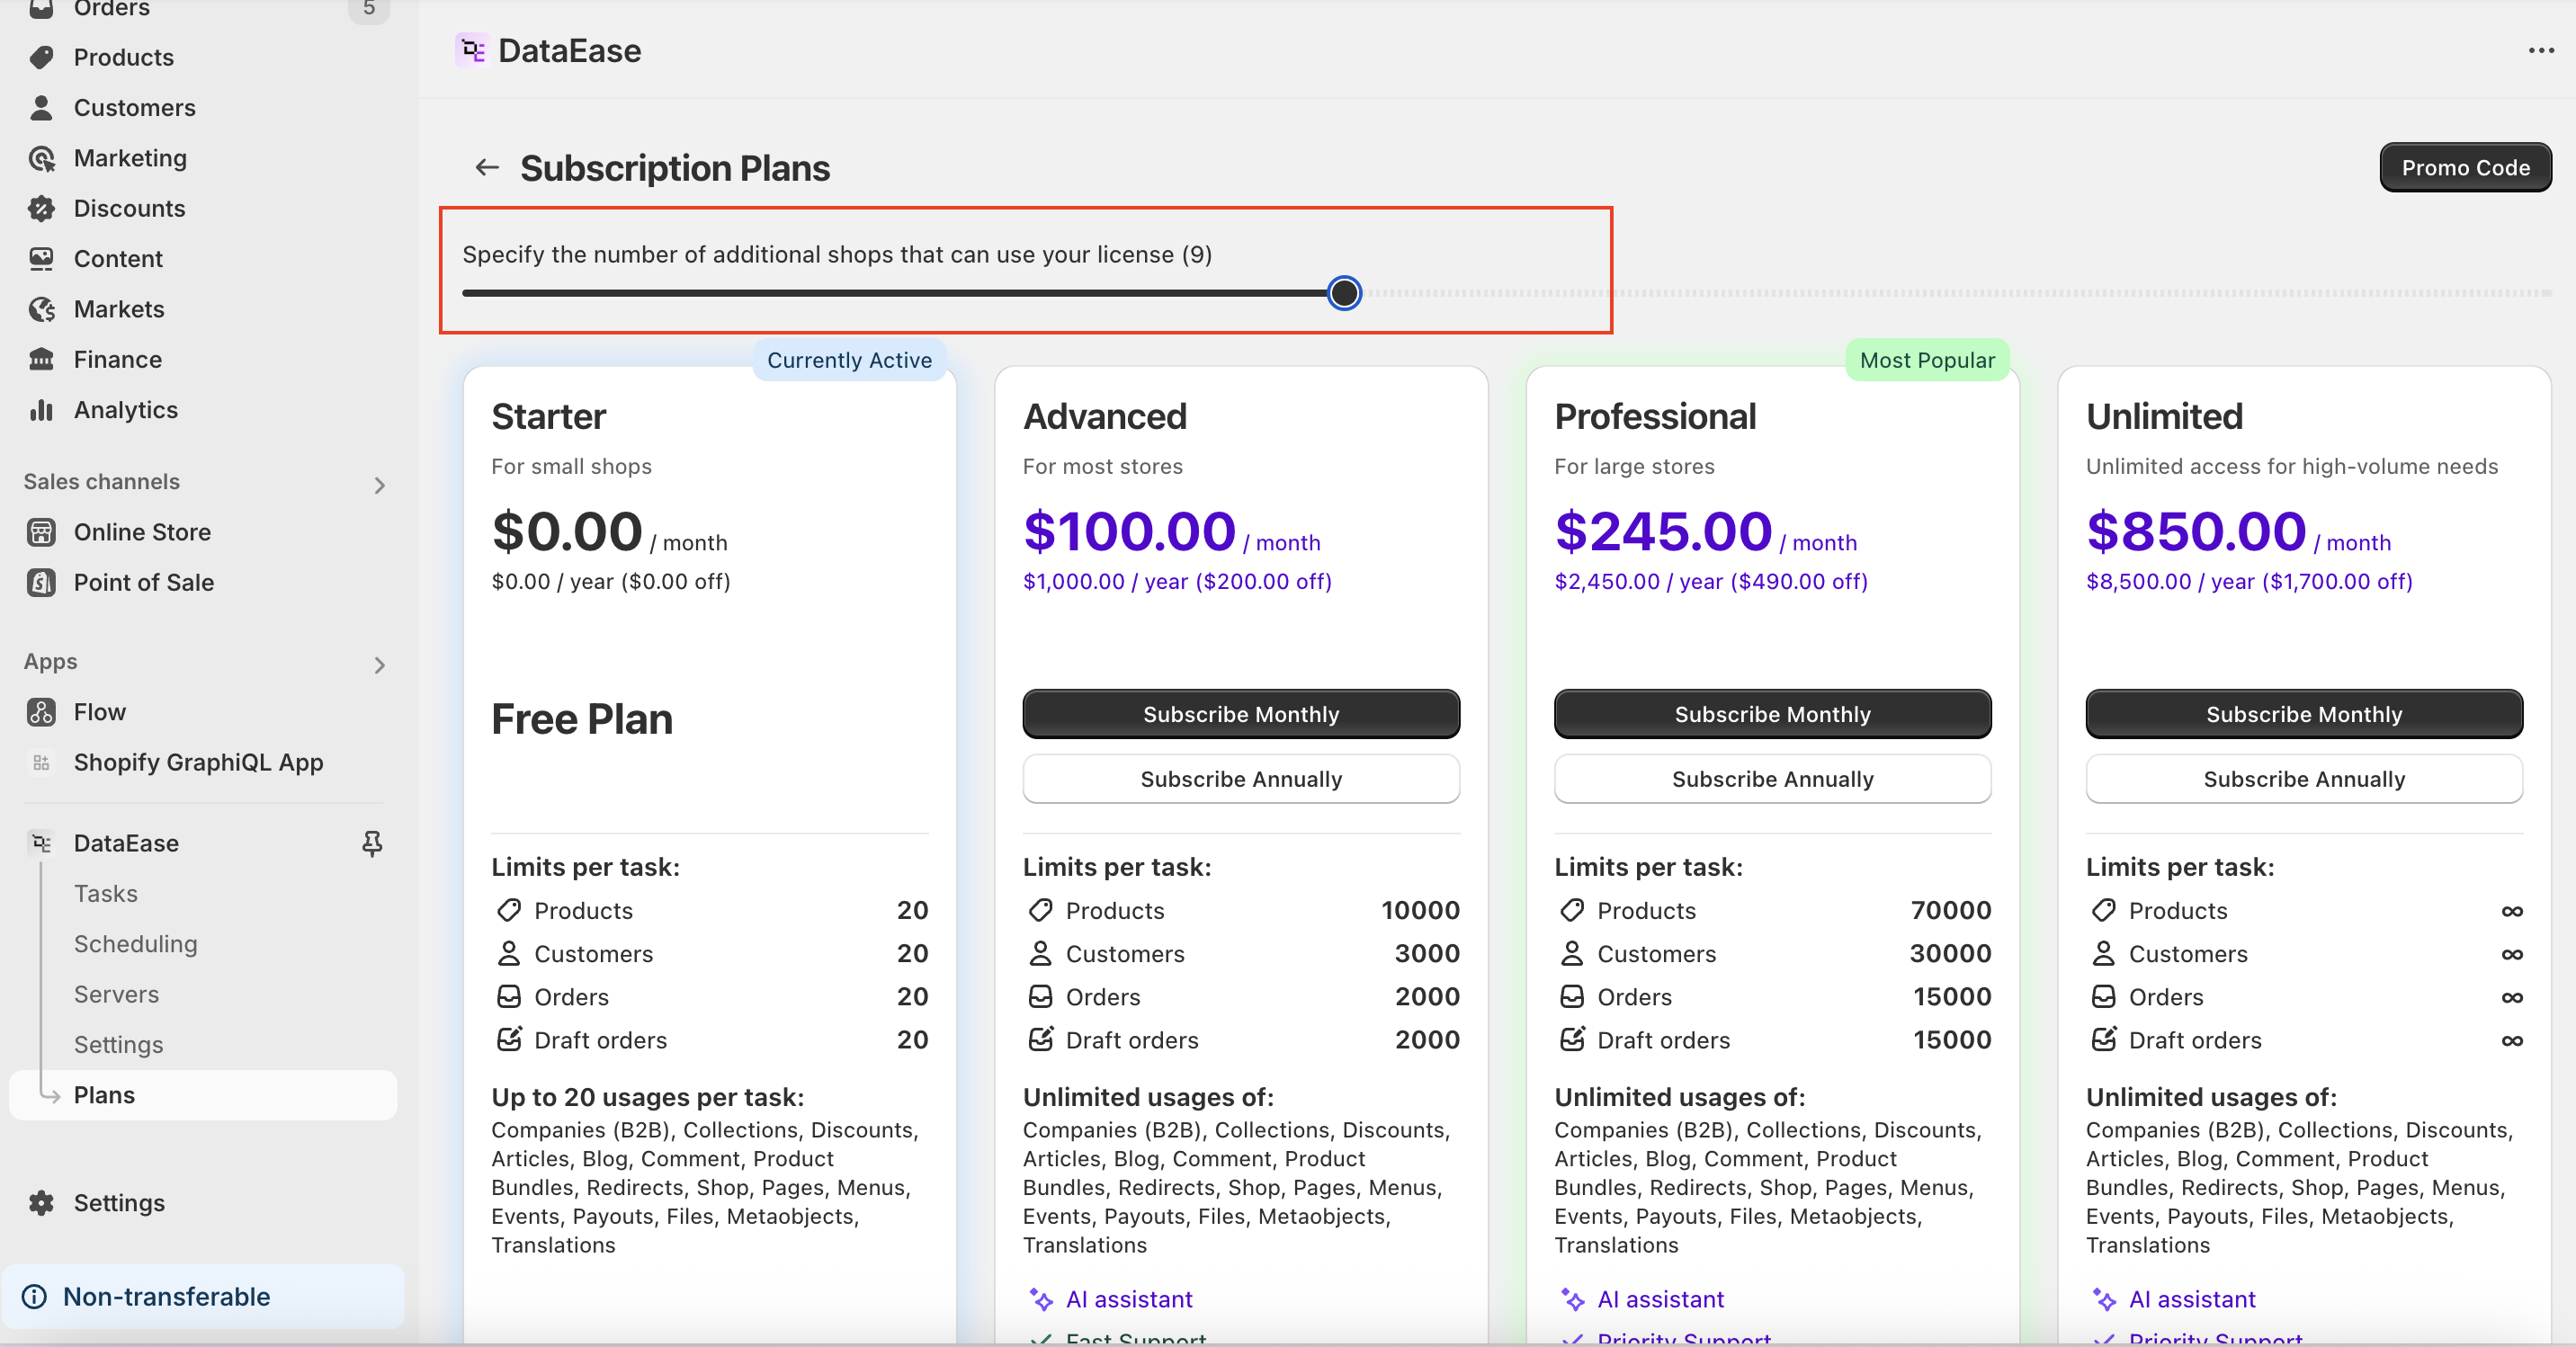Click the Professional price $245.00 text

coord(1663,531)
